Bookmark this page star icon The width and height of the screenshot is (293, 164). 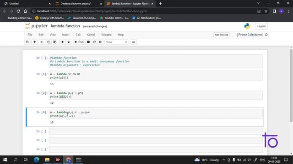point(266,11)
